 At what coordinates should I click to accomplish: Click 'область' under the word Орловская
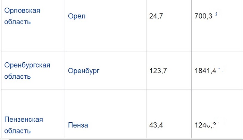[17, 22]
